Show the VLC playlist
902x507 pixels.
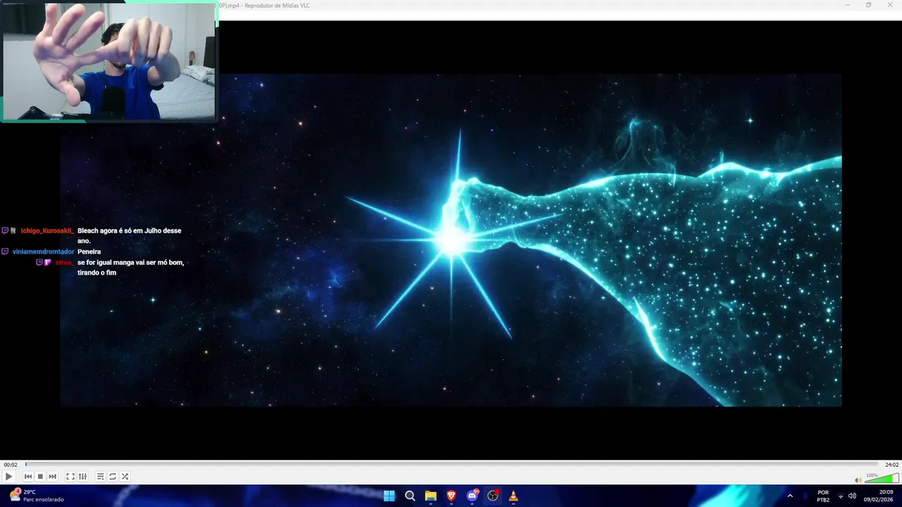pos(101,477)
